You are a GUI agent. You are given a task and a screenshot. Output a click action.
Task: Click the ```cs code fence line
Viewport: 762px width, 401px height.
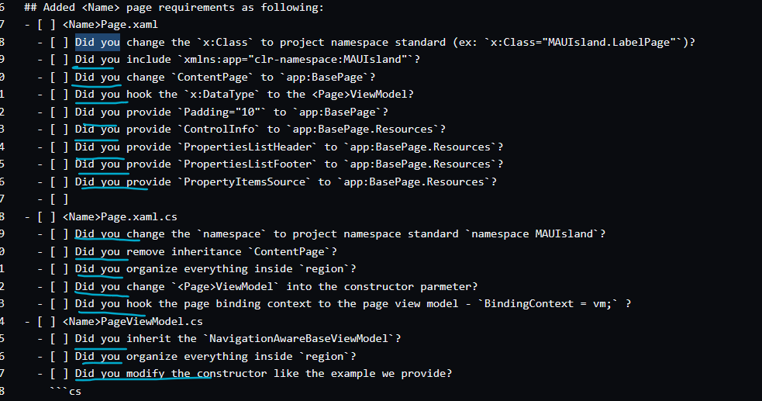[66, 391]
